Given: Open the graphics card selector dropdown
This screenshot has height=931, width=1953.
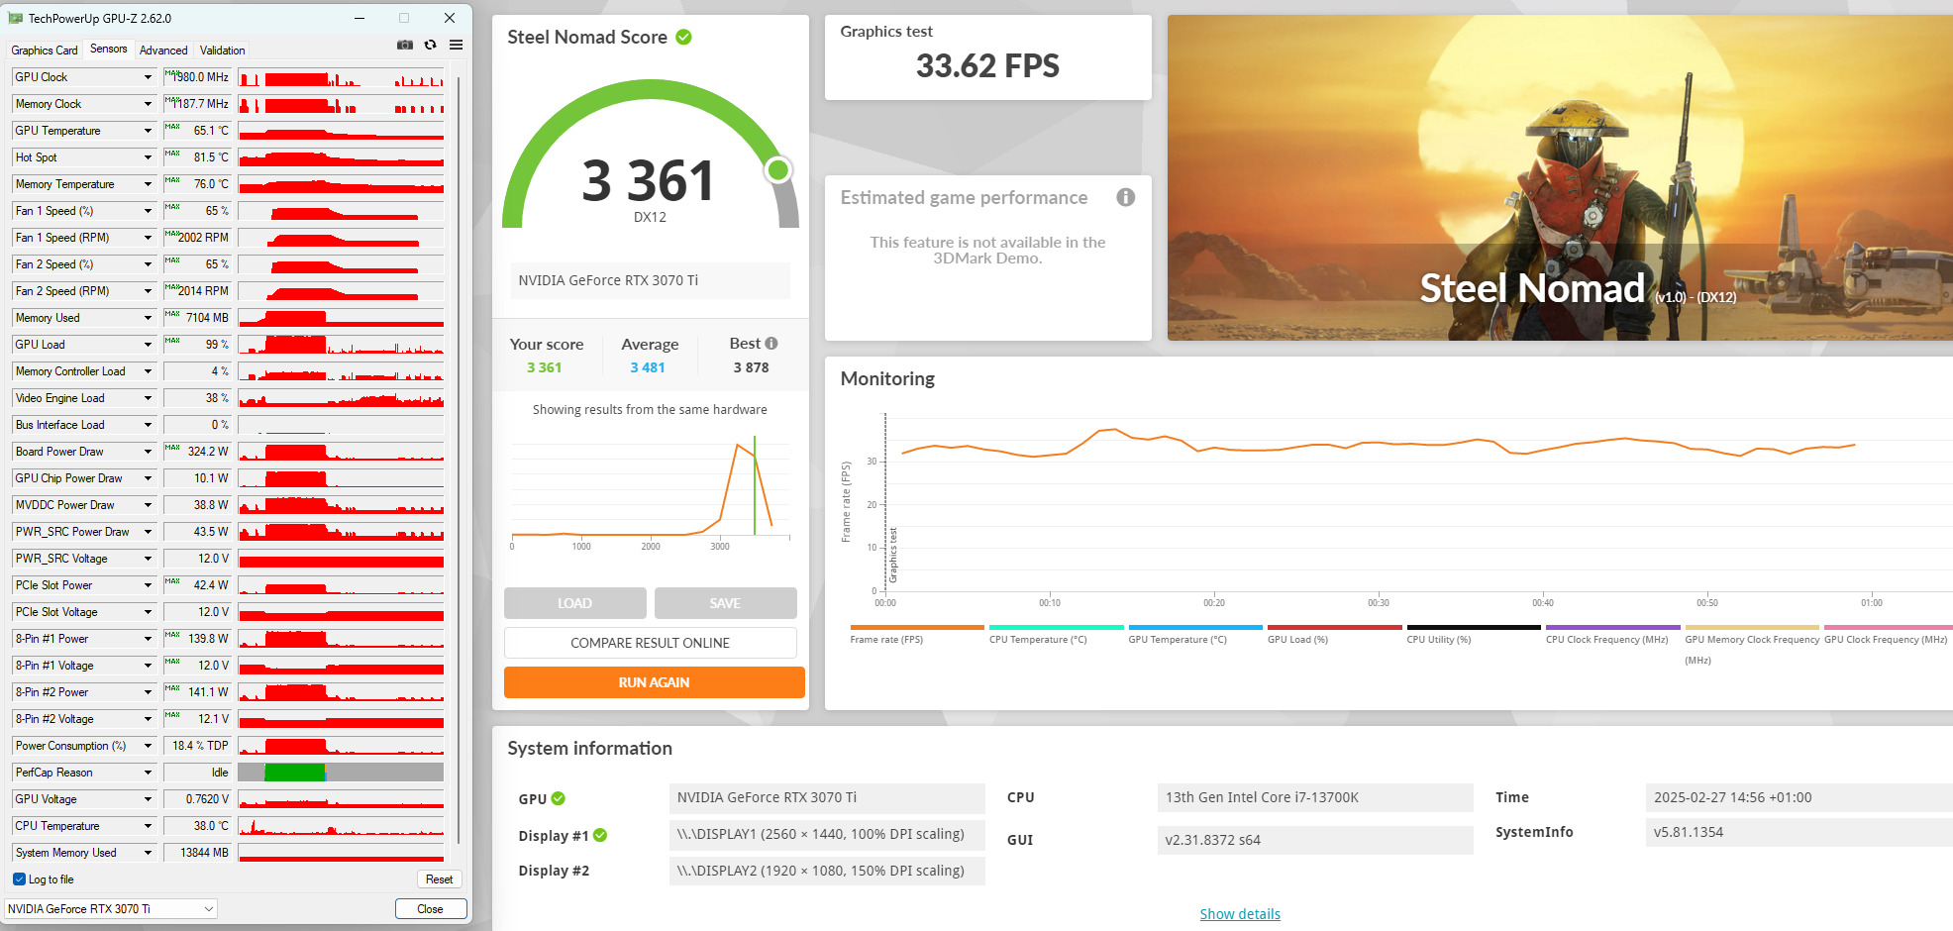Looking at the screenshot, I should coord(111,908).
